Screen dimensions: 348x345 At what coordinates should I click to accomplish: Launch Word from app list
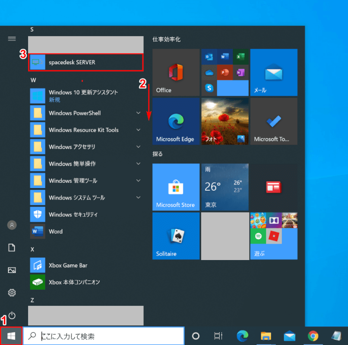coord(85,231)
